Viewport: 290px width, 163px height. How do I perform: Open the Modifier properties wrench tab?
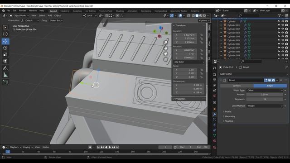pos(214,115)
